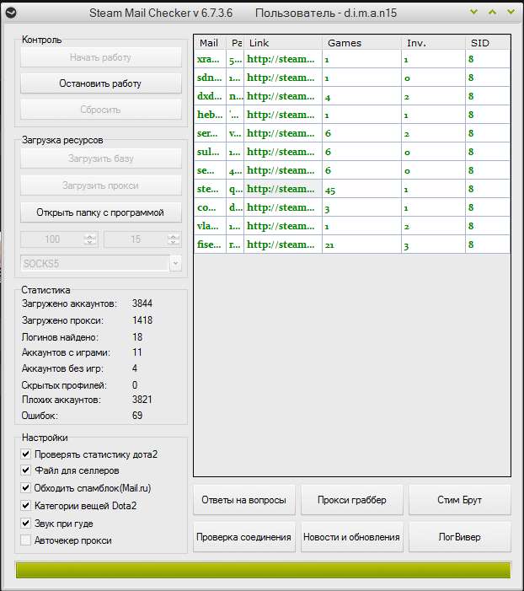
Task: Toggle 'Обходить спамблок(Mail.ru)' checkbox
Action: [x=25, y=488]
